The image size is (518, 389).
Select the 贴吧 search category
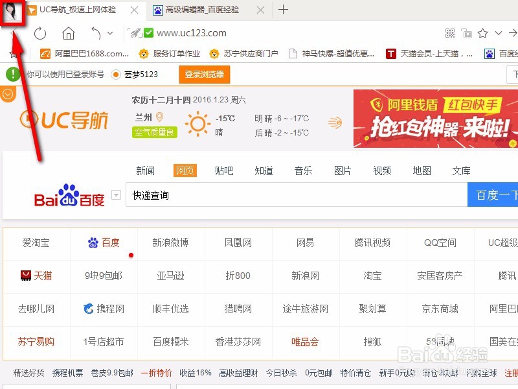tap(224, 171)
